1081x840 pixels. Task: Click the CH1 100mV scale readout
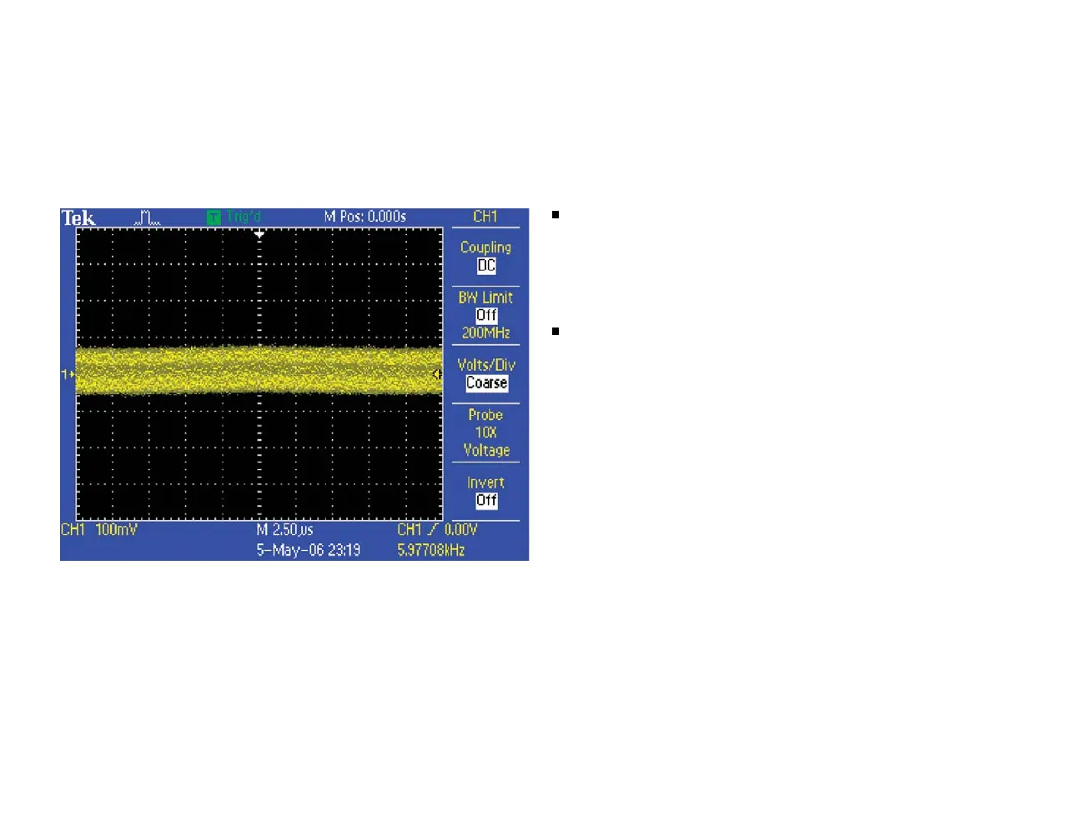pyautogui.click(x=99, y=530)
